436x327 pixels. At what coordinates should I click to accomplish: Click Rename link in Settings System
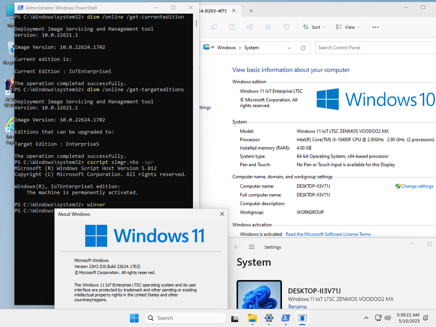point(297,307)
